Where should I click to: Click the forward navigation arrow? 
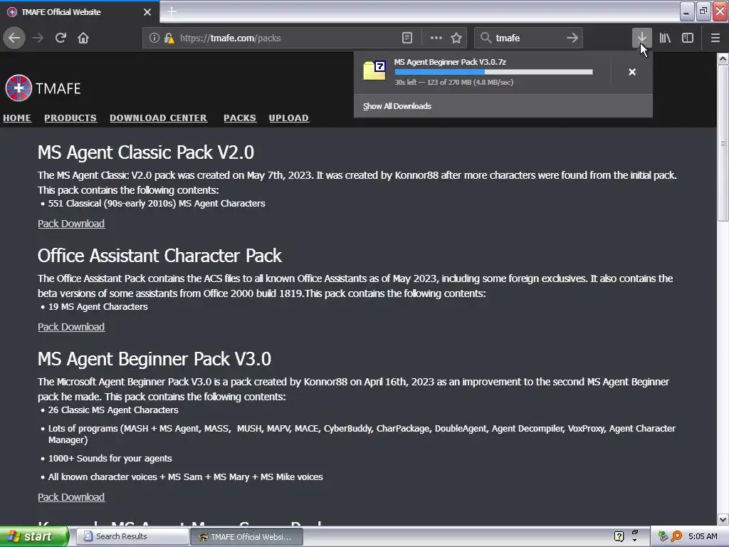tap(38, 38)
